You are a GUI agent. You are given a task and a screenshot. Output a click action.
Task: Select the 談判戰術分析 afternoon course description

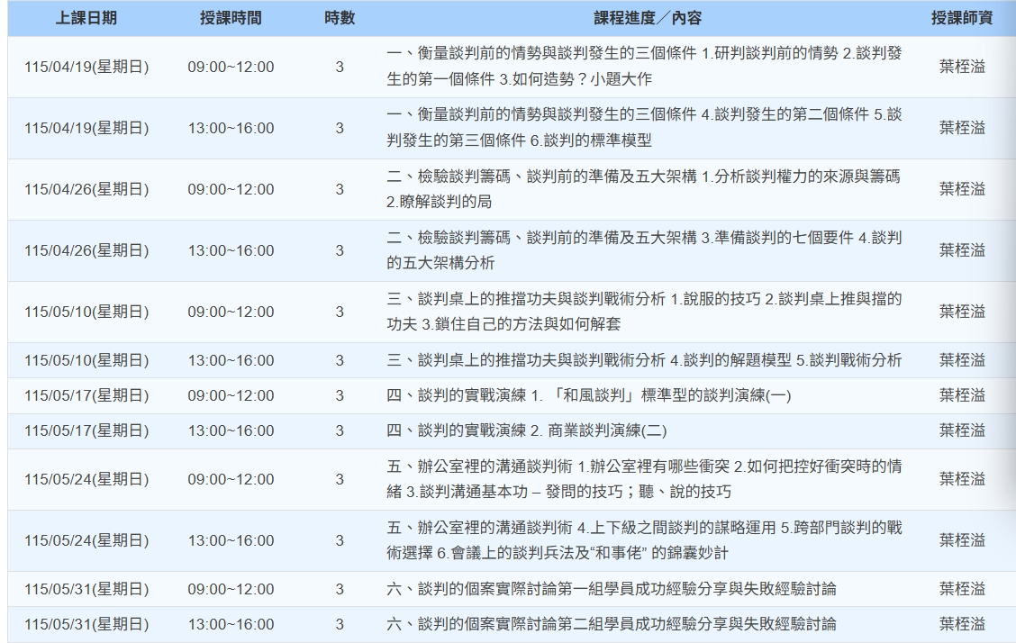642,361
